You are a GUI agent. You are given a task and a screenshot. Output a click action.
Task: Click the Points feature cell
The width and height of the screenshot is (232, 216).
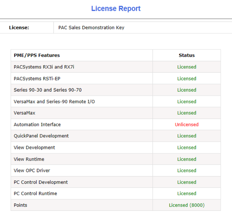pyautogui.click(x=82, y=205)
